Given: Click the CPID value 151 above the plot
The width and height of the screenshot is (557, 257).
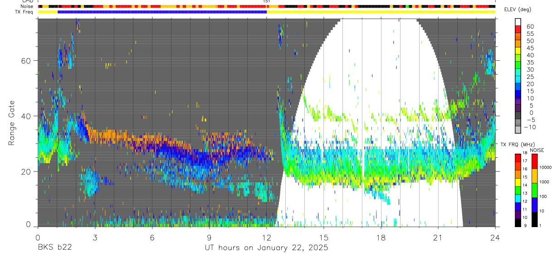Looking at the screenshot, I should pyautogui.click(x=267, y=1).
